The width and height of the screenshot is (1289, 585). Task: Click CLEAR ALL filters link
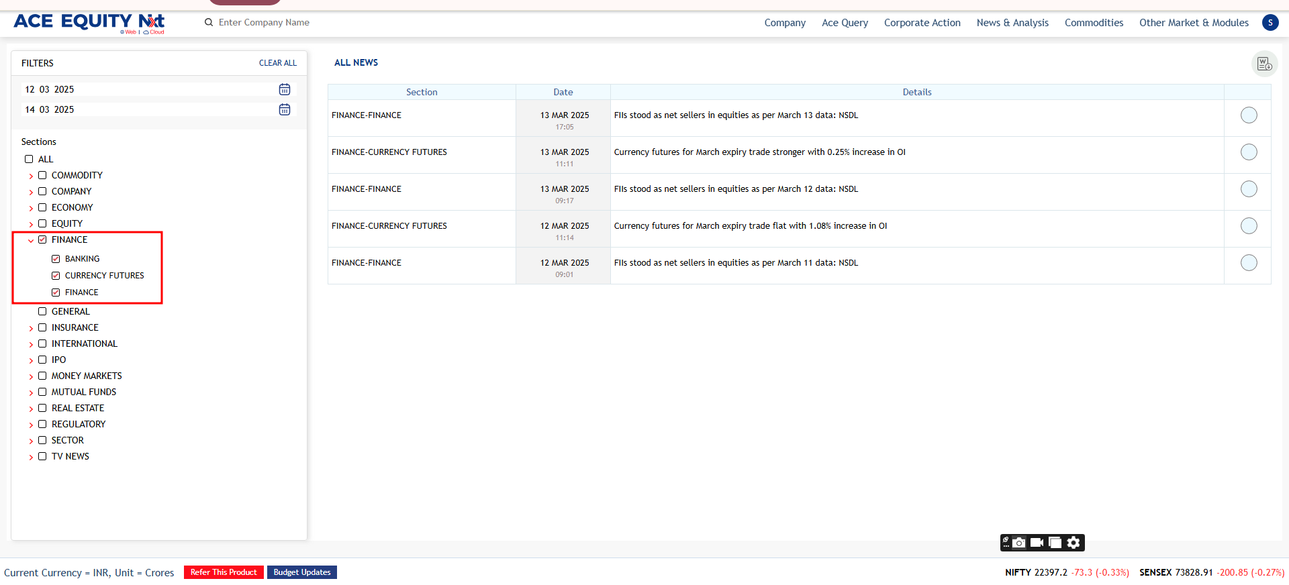(277, 63)
